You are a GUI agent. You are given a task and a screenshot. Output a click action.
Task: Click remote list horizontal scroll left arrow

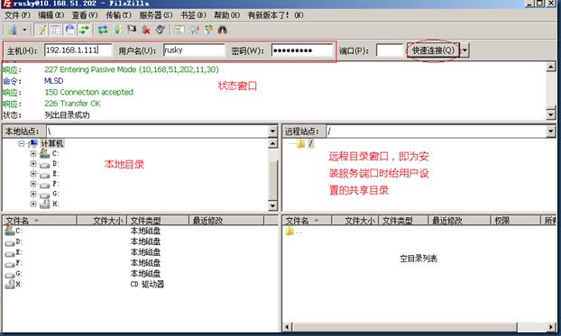pos(288,327)
